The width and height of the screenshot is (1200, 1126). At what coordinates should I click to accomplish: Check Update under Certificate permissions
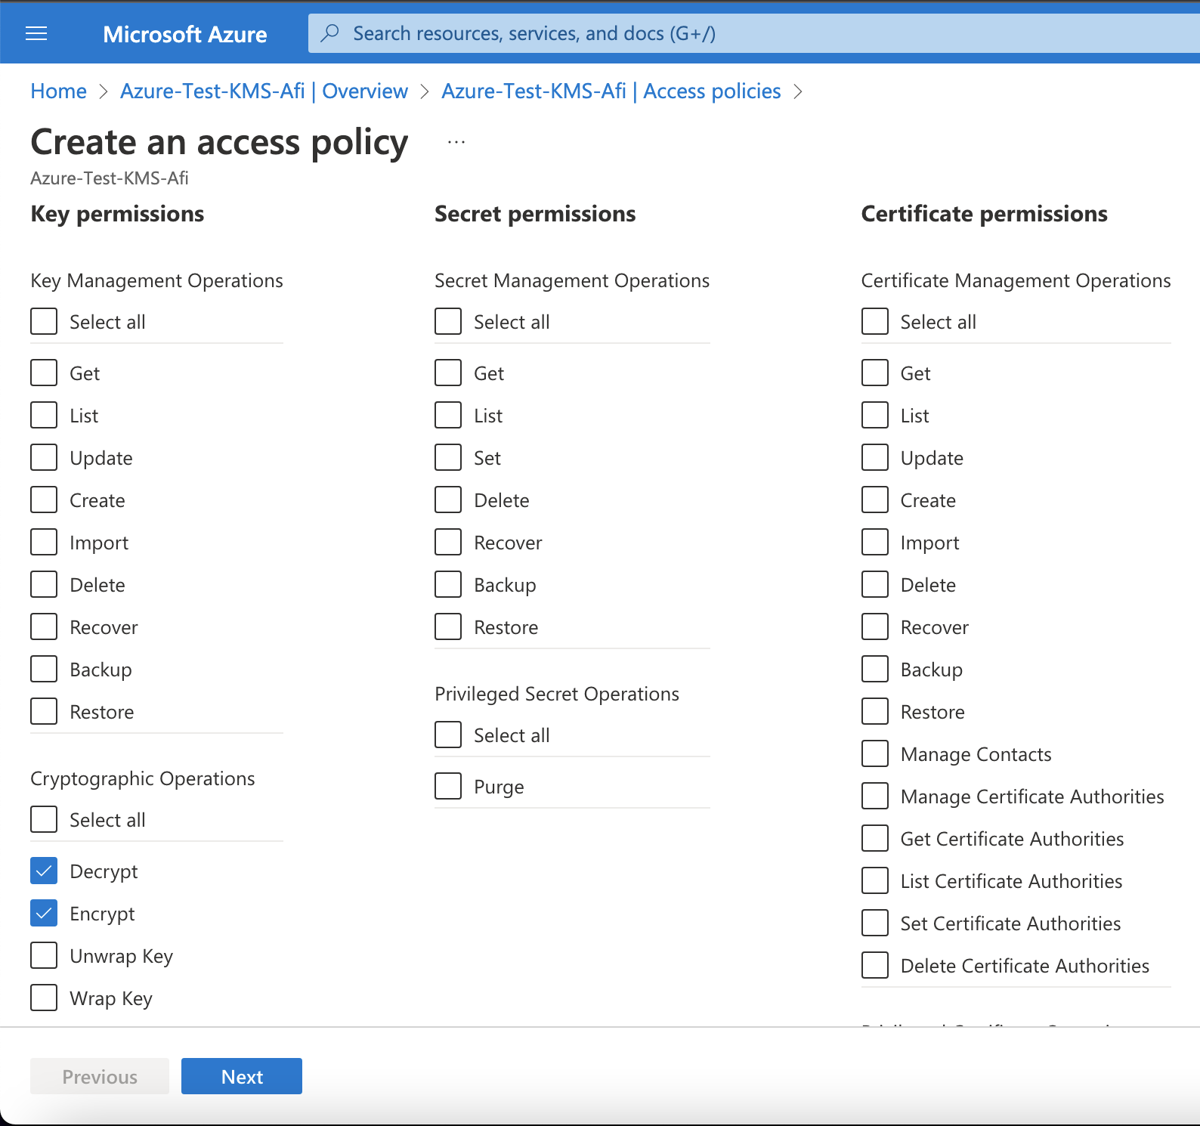(875, 457)
